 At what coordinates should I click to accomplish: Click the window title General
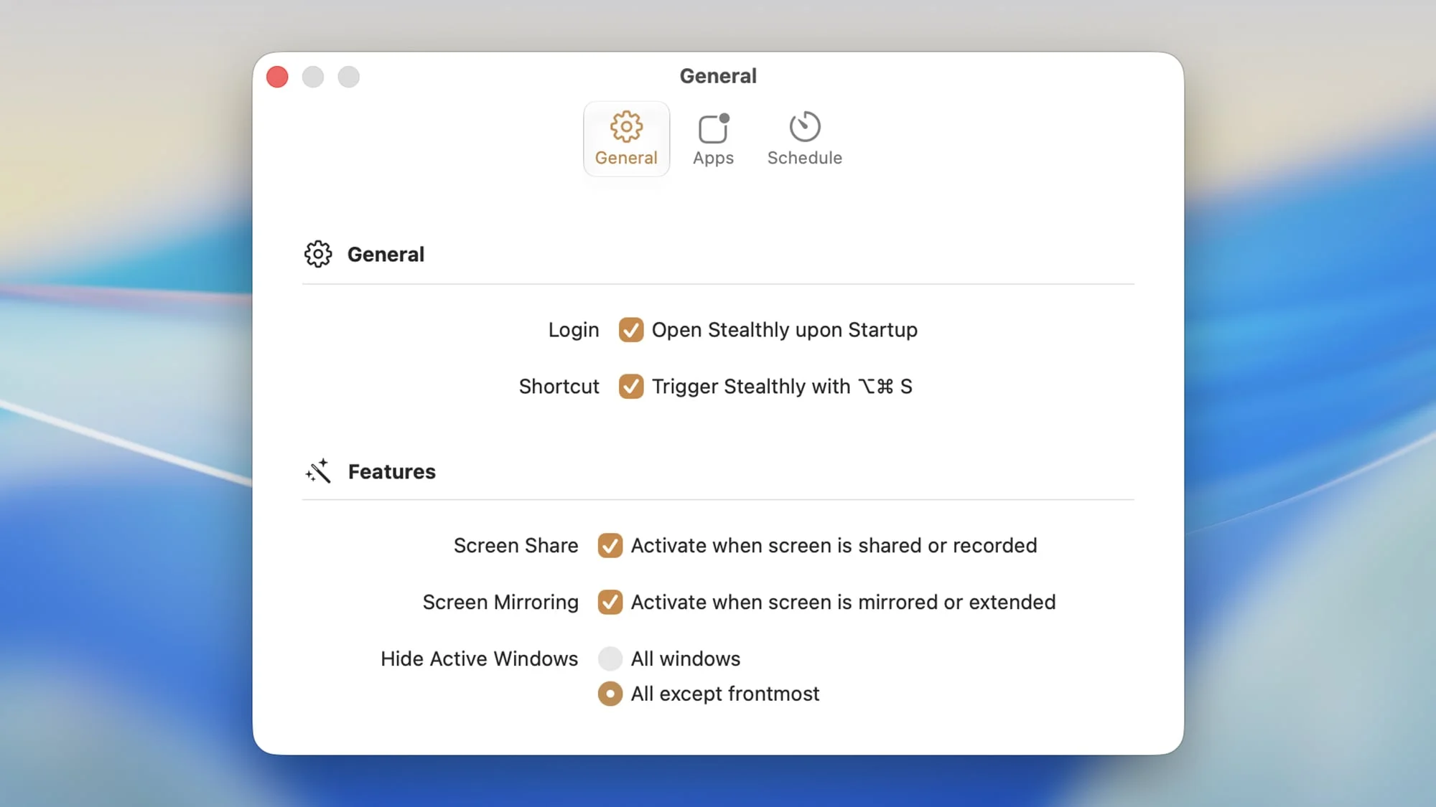(718, 76)
